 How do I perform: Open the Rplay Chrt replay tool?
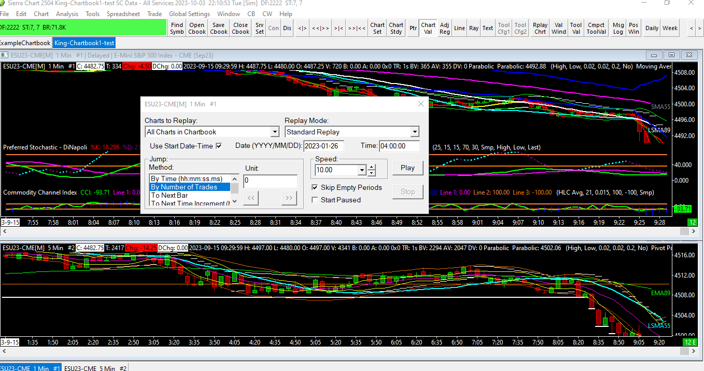(540, 28)
